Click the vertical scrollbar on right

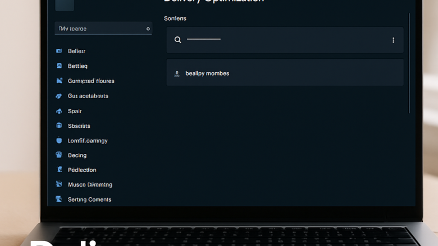[409, 63]
